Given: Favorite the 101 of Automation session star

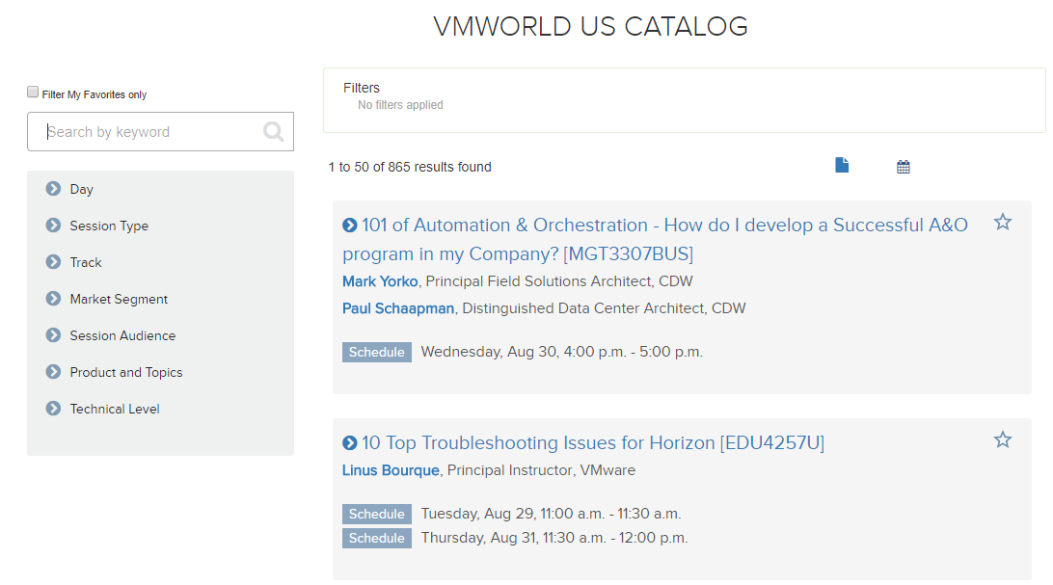Looking at the screenshot, I should tap(1003, 223).
